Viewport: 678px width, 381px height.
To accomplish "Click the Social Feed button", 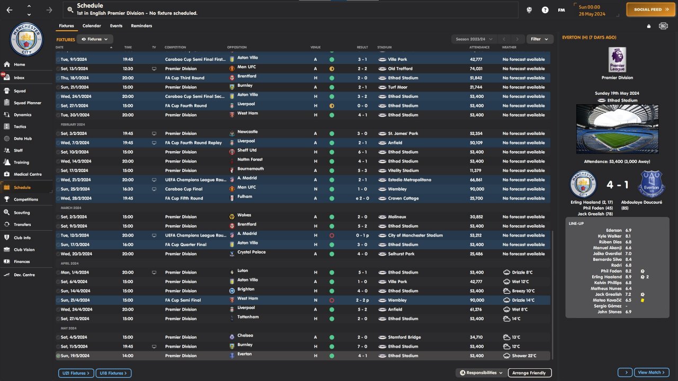I will 652,10.
